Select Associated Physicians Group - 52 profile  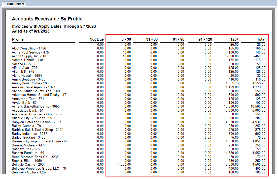pyautogui.click(x=37, y=114)
